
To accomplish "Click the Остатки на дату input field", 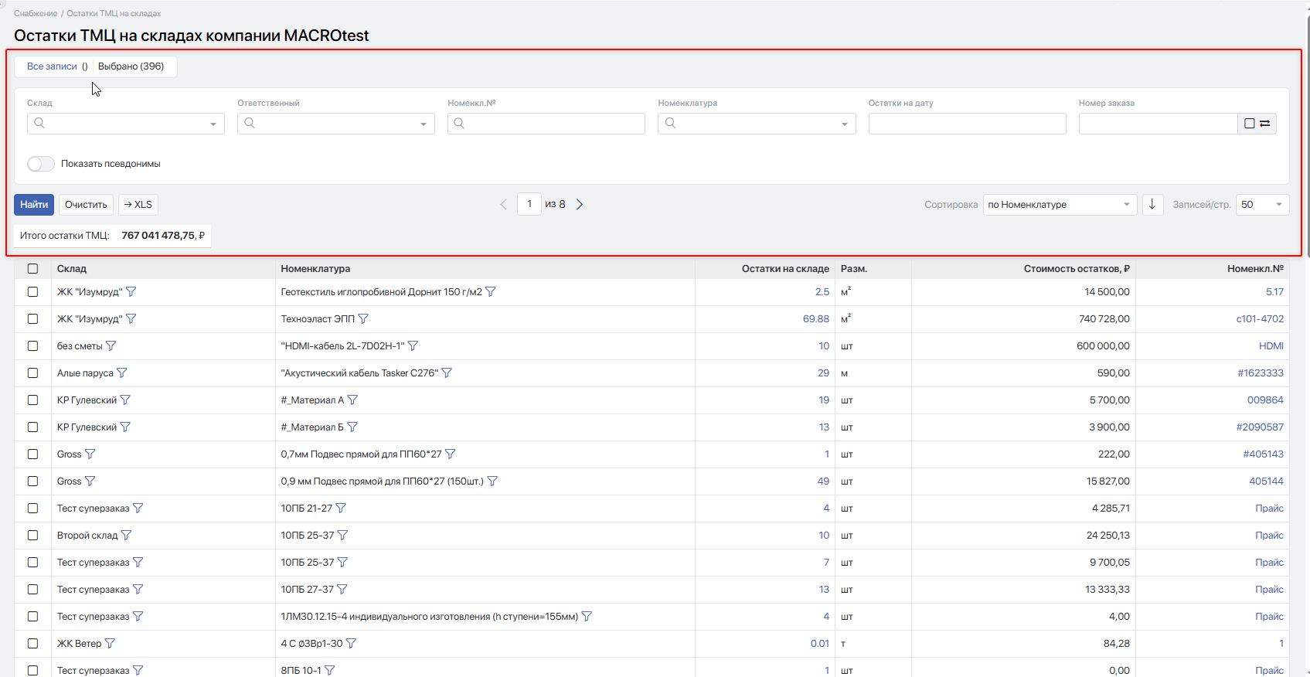I will [x=967, y=124].
